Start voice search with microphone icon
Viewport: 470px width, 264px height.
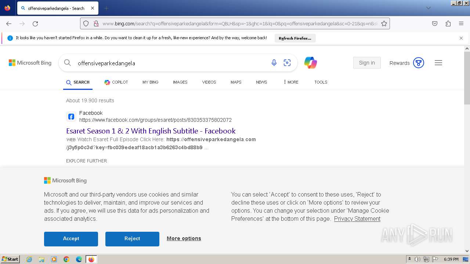[274, 63]
